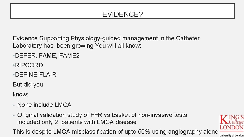Click the dash before 'None include LMCA'
Screen dimensions: 244x137
(14, 105)
